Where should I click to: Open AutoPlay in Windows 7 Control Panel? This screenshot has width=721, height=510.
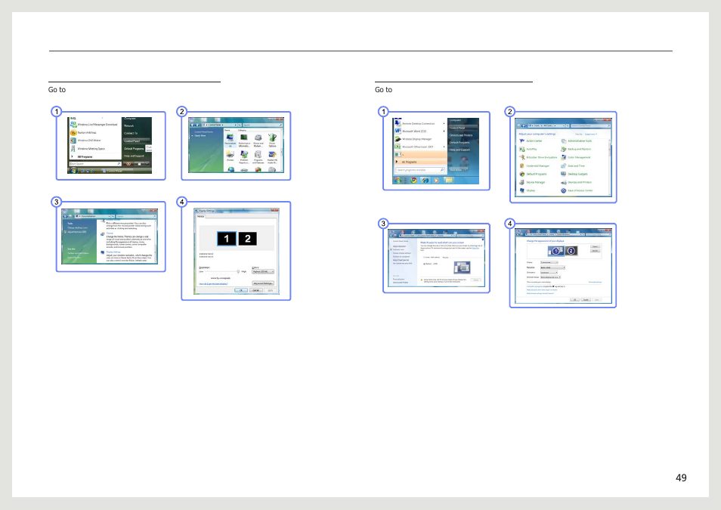coord(528,149)
